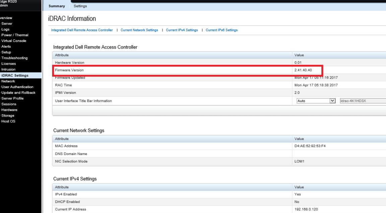This screenshot has height=213, width=386.
Task: Open Licenses page from the sidebar
Action: [x=9, y=64]
